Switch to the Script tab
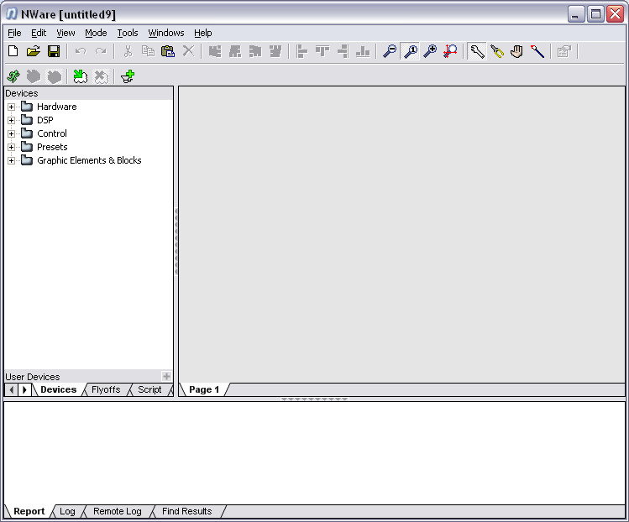Screen dimensions: 629x522 click(x=149, y=389)
